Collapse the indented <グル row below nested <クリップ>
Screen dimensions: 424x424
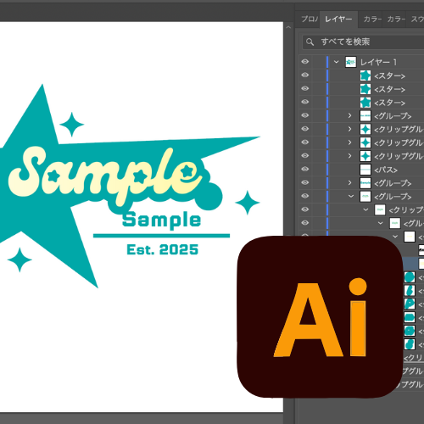pyautogui.click(x=381, y=223)
